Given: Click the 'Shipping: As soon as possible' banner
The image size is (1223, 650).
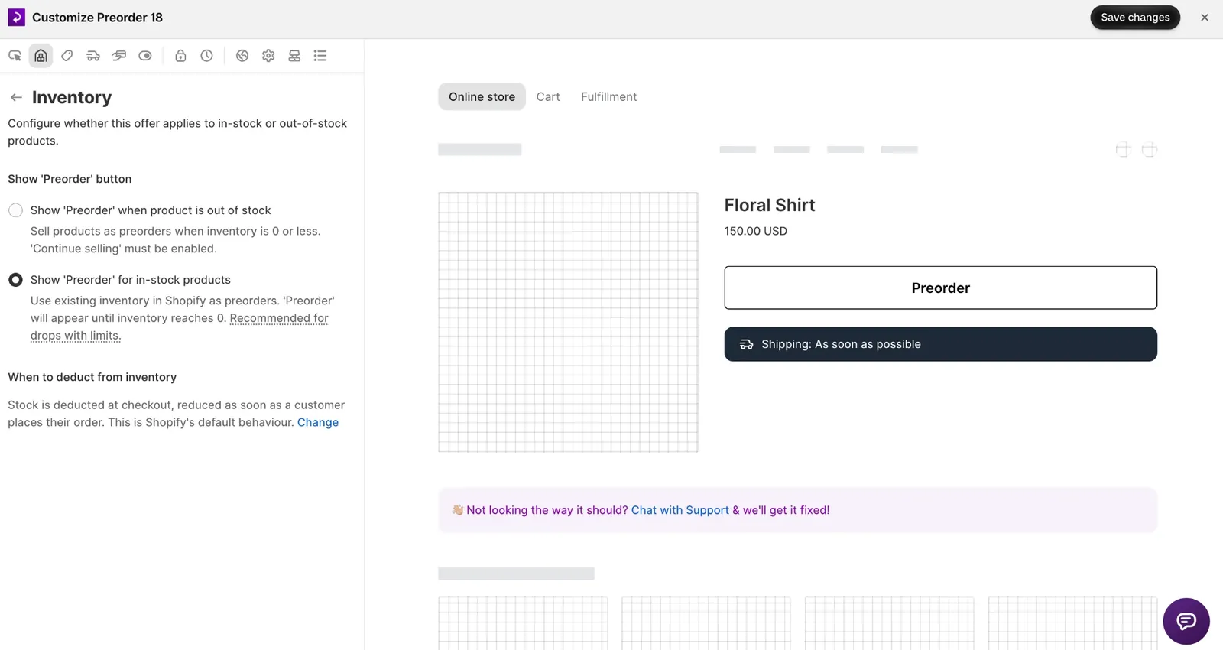Looking at the screenshot, I should point(940,344).
